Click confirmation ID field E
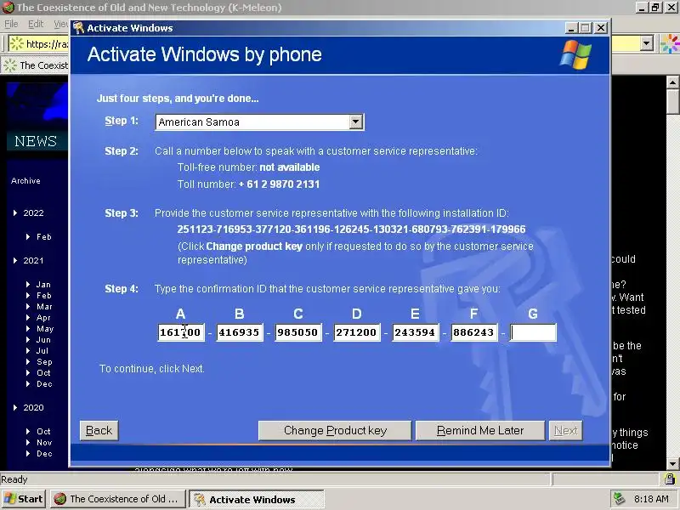680x510 pixels. [x=415, y=332]
